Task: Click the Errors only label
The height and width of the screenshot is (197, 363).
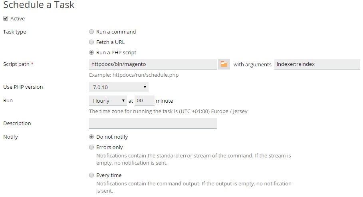Action: tap(109, 147)
